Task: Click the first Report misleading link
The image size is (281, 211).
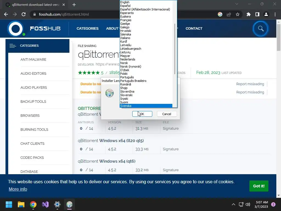Action: click(250, 84)
